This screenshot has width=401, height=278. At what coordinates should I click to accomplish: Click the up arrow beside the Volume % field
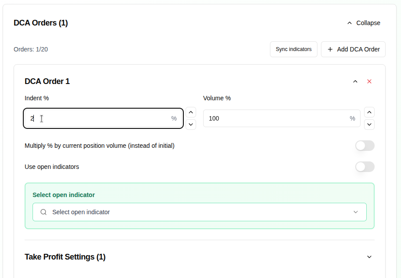pos(369,112)
